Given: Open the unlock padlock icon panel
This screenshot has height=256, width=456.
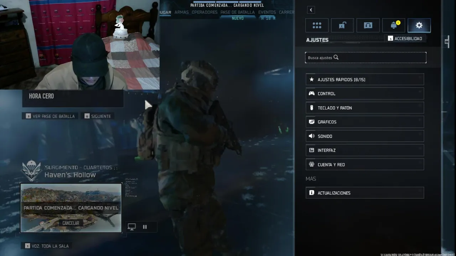Looking at the screenshot, I should pos(342,25).
